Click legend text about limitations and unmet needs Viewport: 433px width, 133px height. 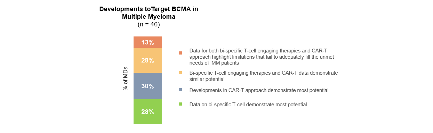262,57
